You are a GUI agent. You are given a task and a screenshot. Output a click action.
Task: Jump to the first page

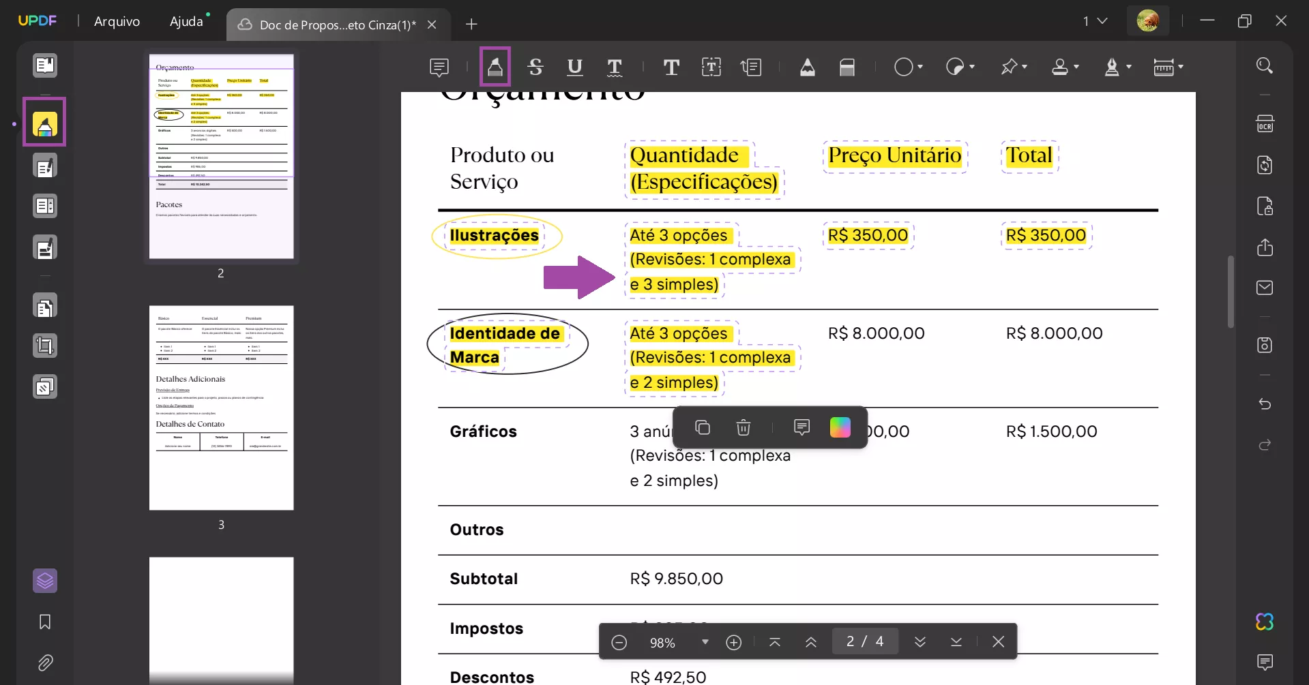point(775,642)
